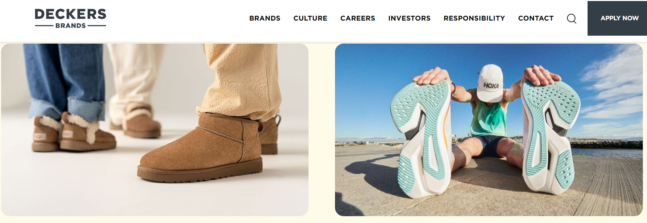Navigate to the Contact menu item
The height and width of the screenshot is (223, 647).
point(536,18)
